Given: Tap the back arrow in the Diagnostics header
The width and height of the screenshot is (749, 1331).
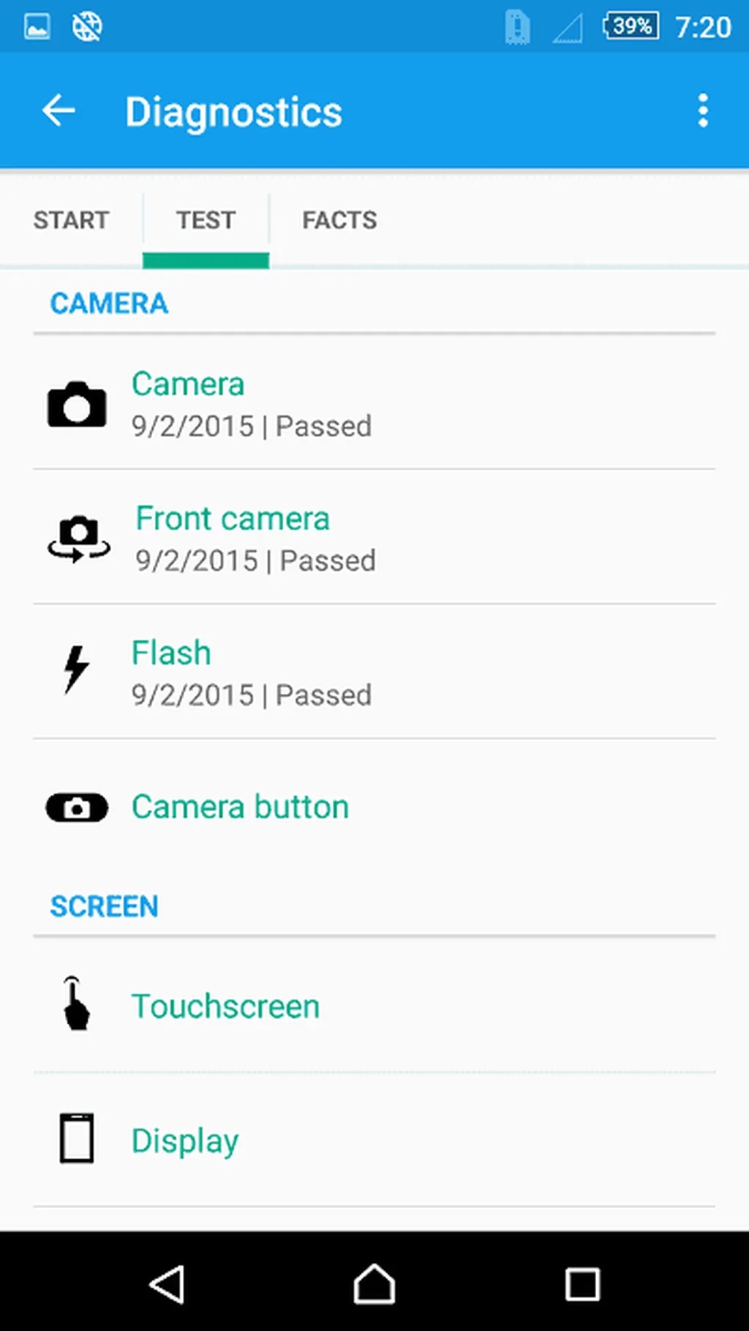Looking at the screenshot, I should tap(59, 111).
